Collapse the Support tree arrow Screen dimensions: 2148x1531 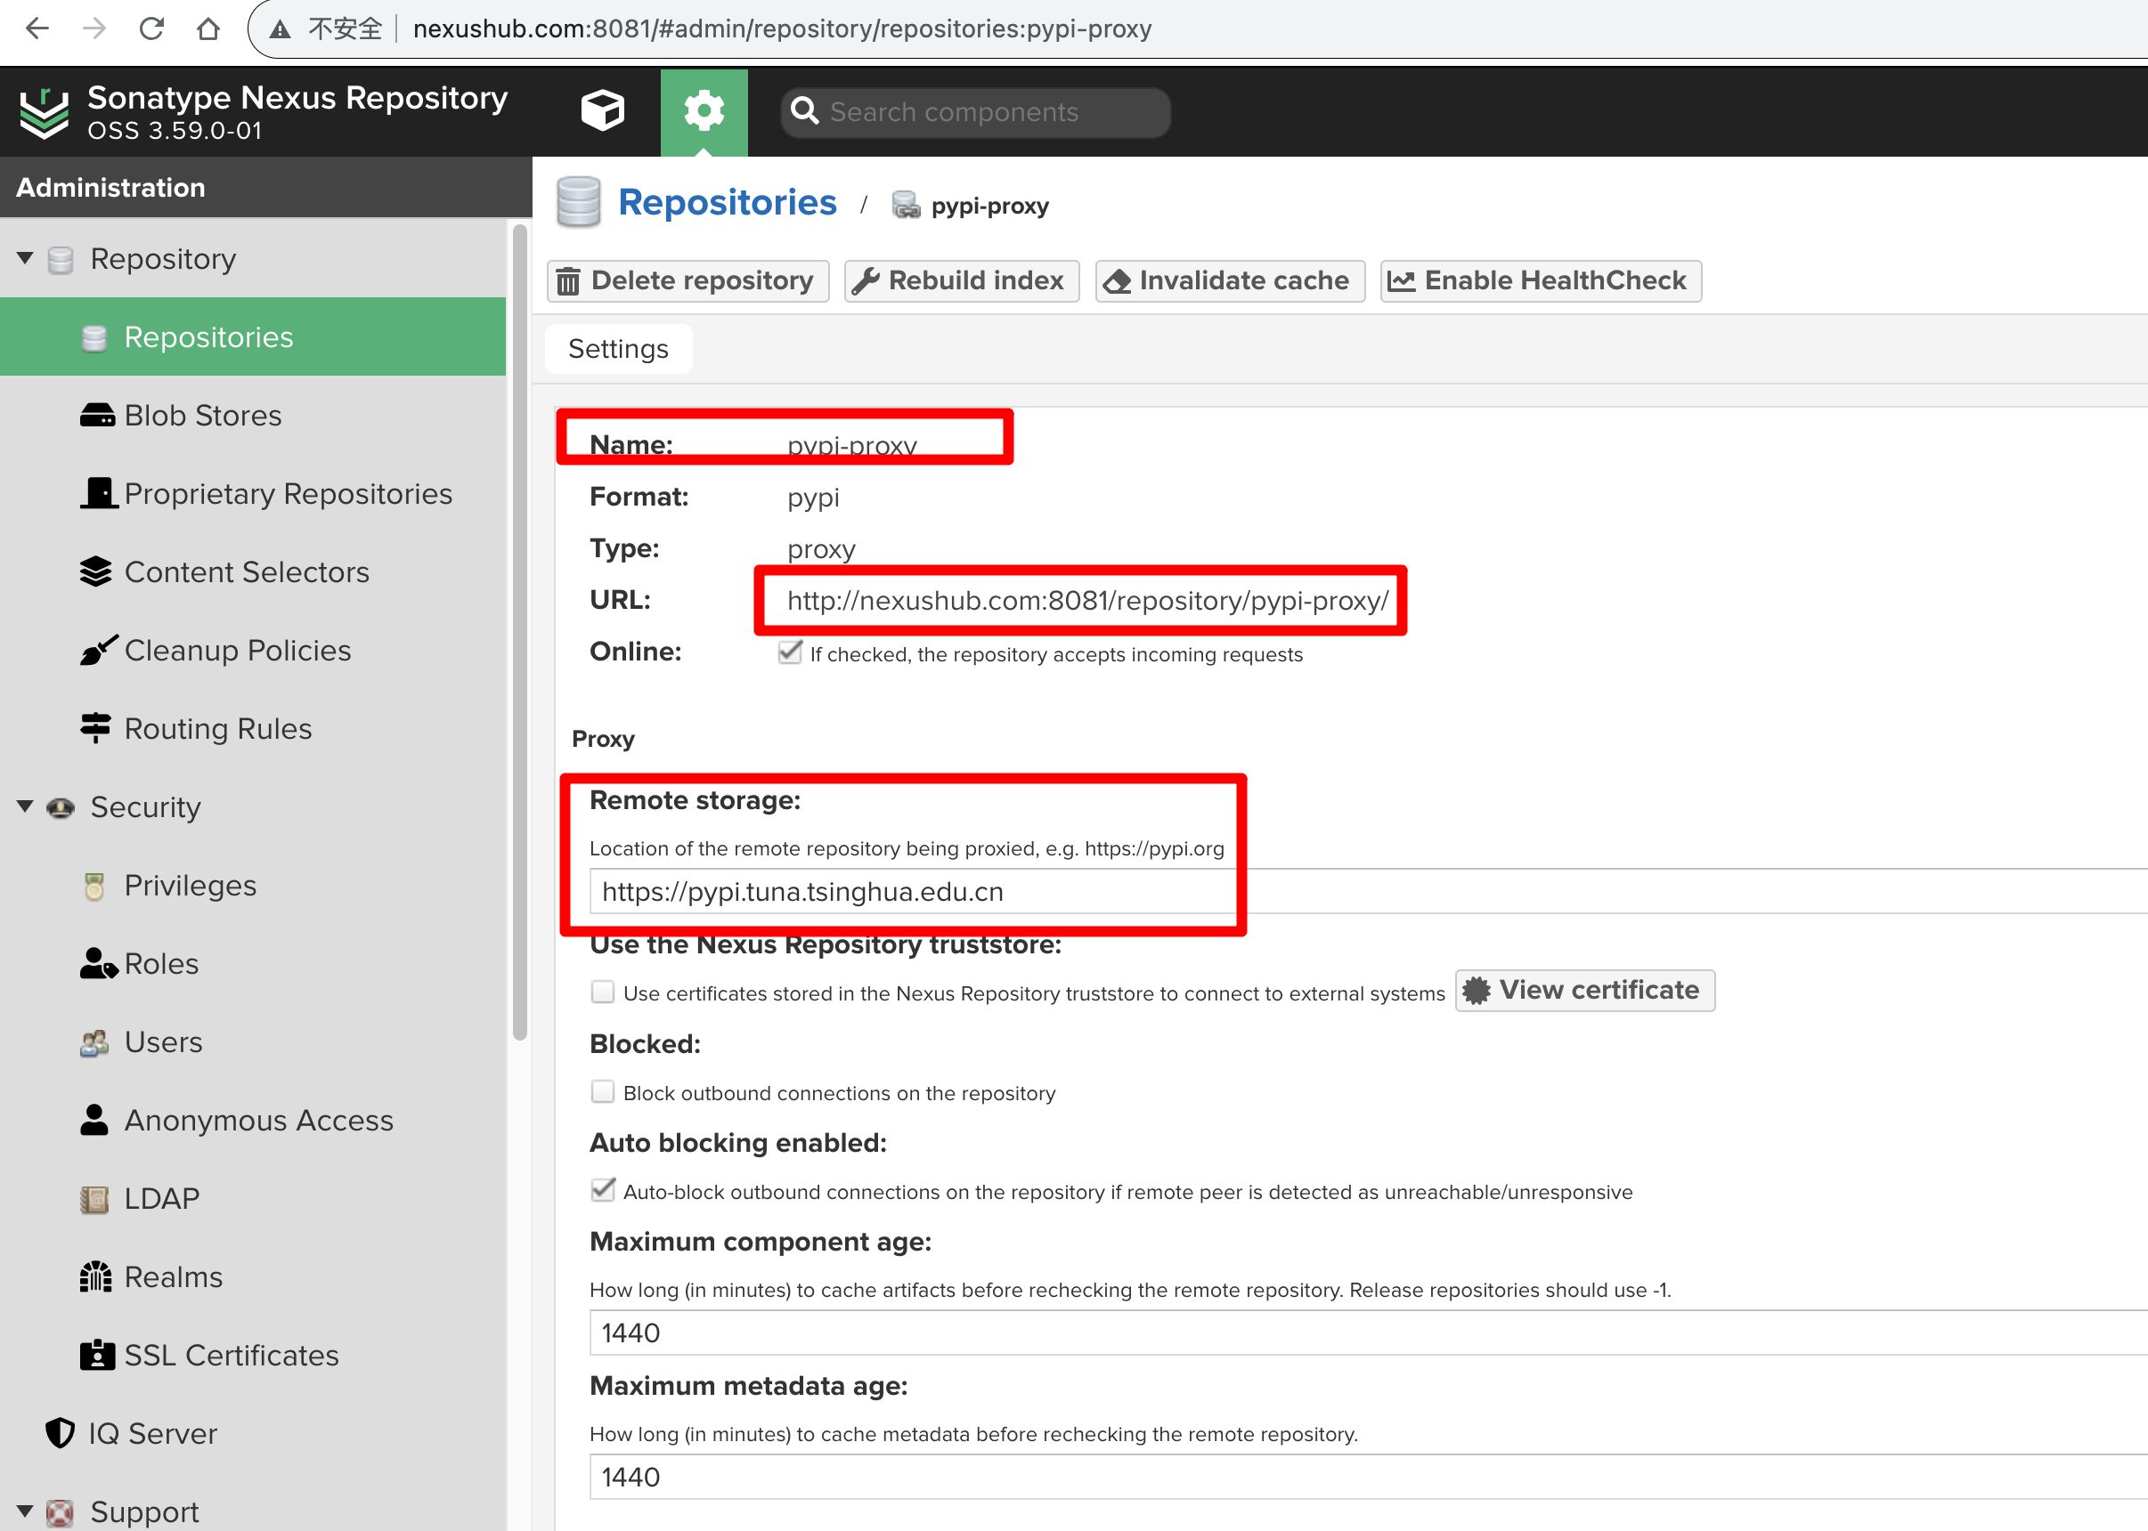tap(26, 1511)
